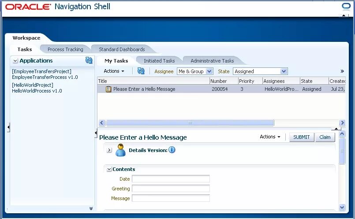The image size is (355, 219).
Task: Switch to the Process Tracking tab
Action: coord(65,49)
